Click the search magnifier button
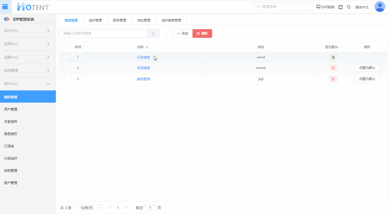The image size is (390, 214). coord(153,33)
